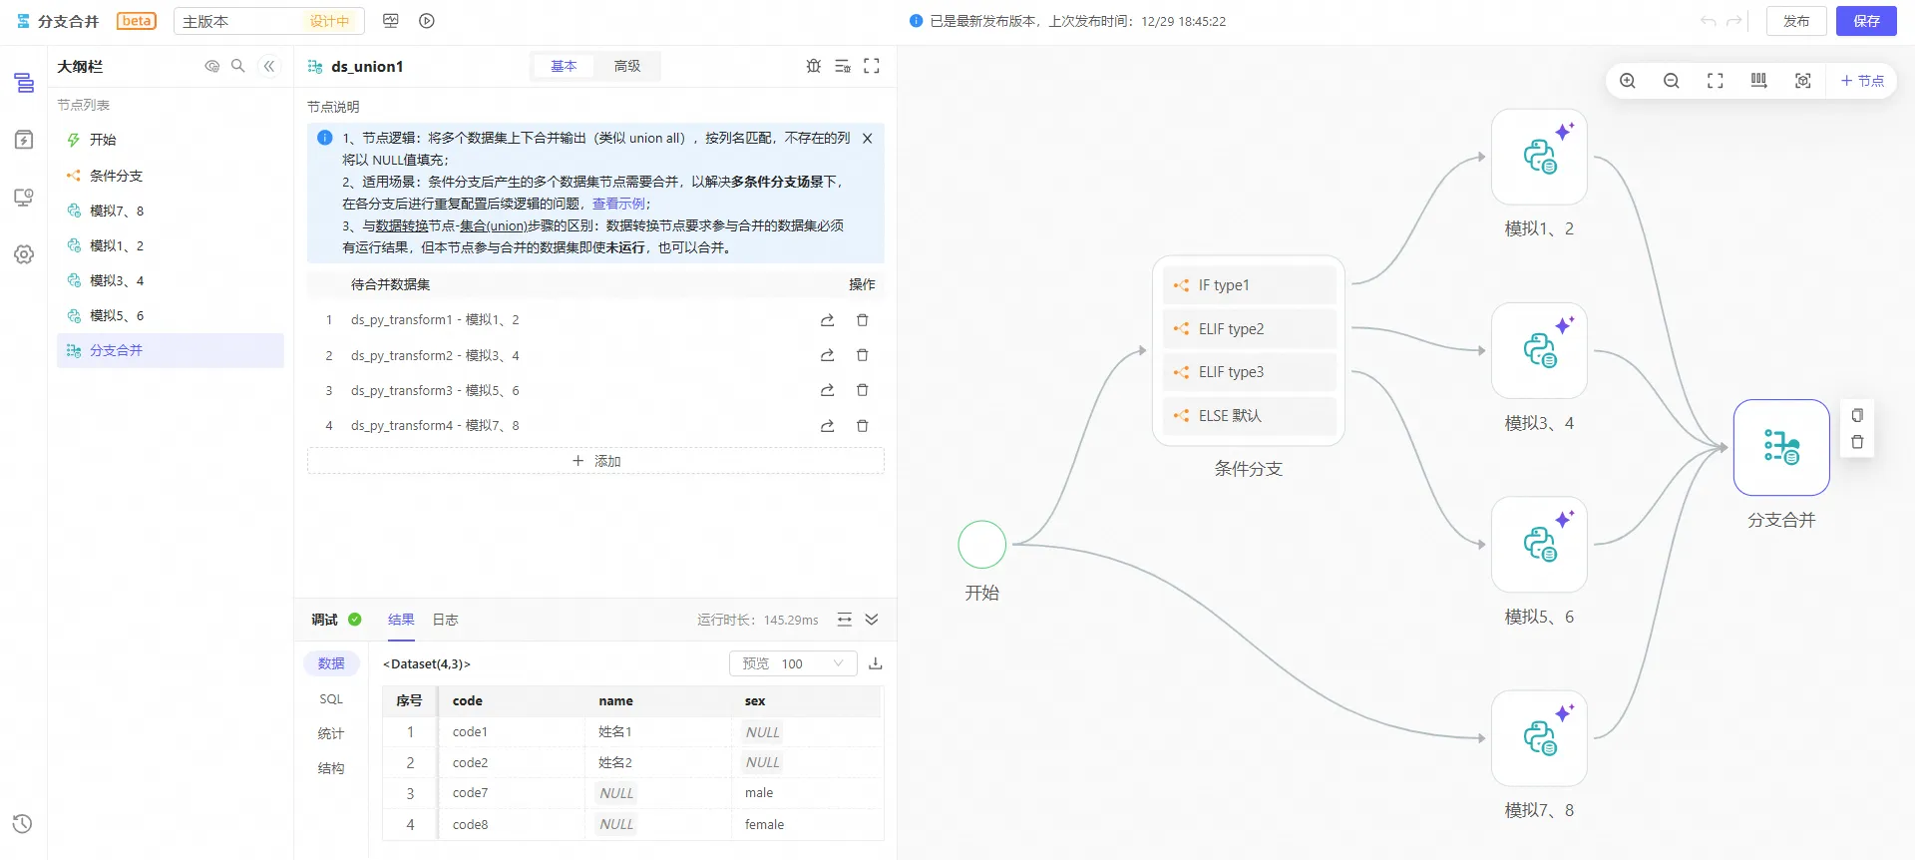Click the debug bug icon for ds_union1
1915x860 pixels.
(x=813, y=66)
